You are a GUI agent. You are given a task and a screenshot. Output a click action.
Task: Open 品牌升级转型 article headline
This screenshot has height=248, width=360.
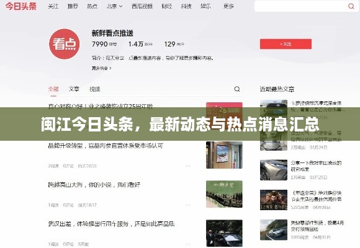pos(106,146)
